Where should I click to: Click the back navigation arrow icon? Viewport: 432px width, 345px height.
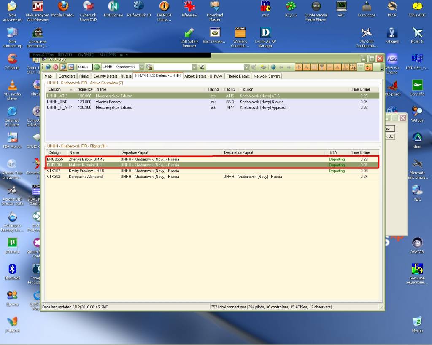pos(281,67)
